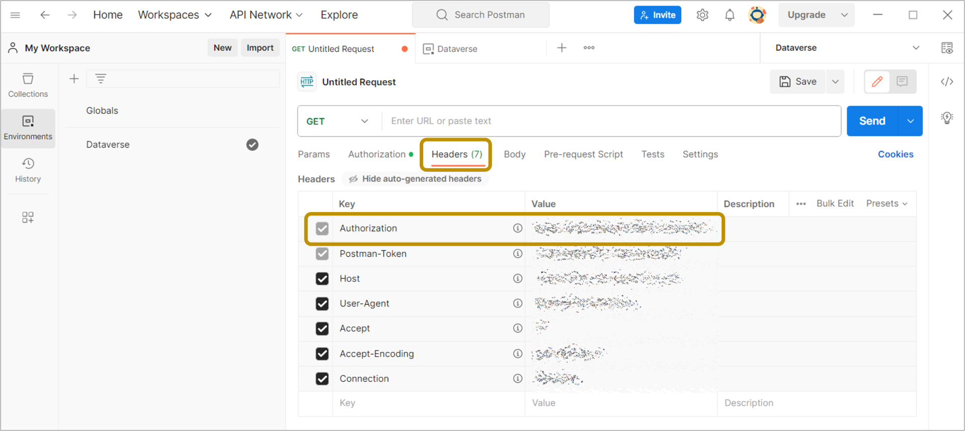The image size is (965, 431).
Task: Click the Invite button
Action: pyautogui.click(x=657, y=15)
